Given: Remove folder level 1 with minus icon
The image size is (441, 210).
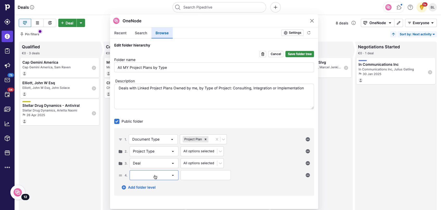Looking at the screenshot, I should click(x=308, y=139).
